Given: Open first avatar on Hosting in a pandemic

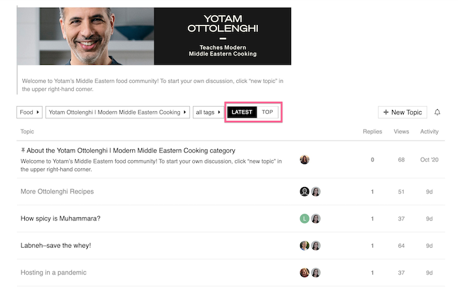Looking at the screenshot, I should coord(304,273).
